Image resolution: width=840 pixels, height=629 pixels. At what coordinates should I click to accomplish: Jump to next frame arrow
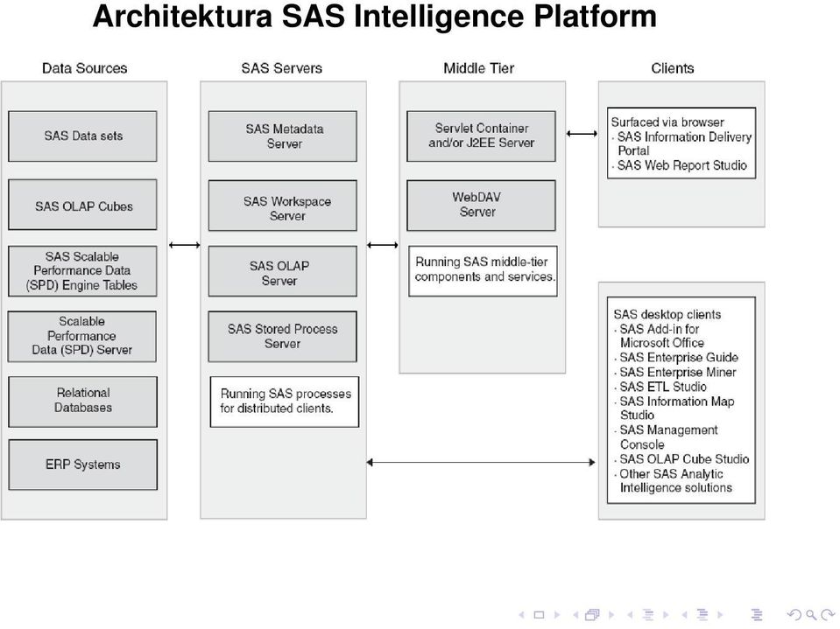coord(611,614)
